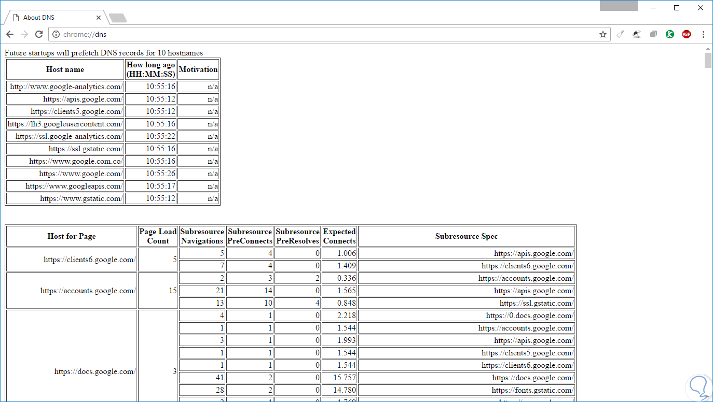Select the http://www.google-analytics.com/ host name cell
Screen dimensions: 713x402
tap(65, 87)
